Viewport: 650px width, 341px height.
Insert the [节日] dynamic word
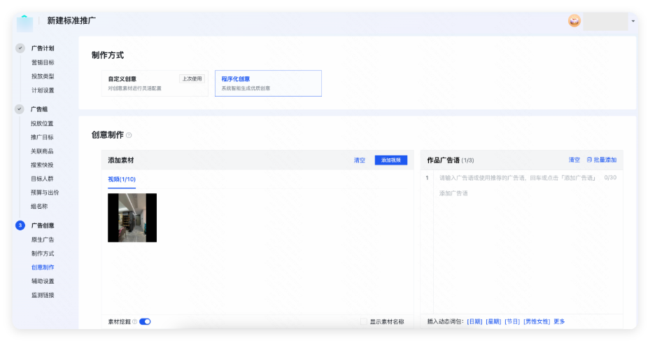(x=512, y=321)
